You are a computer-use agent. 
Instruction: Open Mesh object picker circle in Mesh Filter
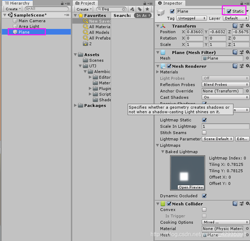point(247,58)
